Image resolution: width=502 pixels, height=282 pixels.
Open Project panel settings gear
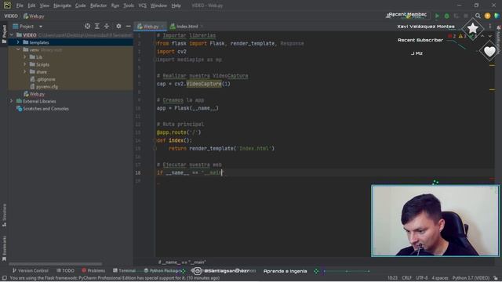tap(118, 26)
